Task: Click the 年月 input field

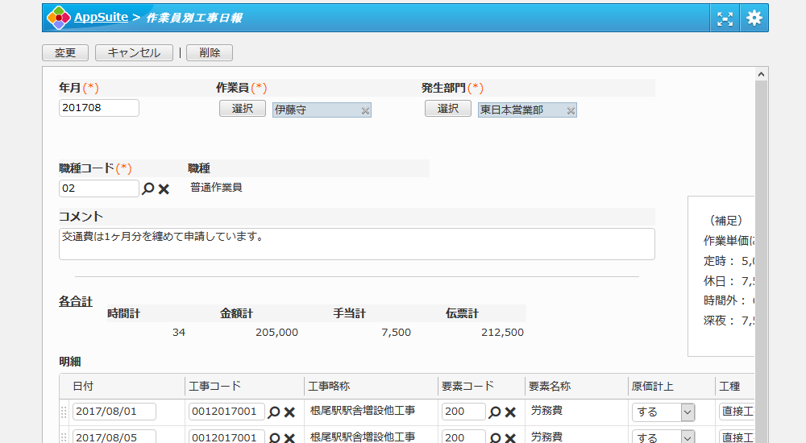Action: click(x=99, y=108)
